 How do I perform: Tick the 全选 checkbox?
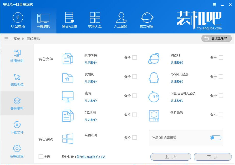41,157
